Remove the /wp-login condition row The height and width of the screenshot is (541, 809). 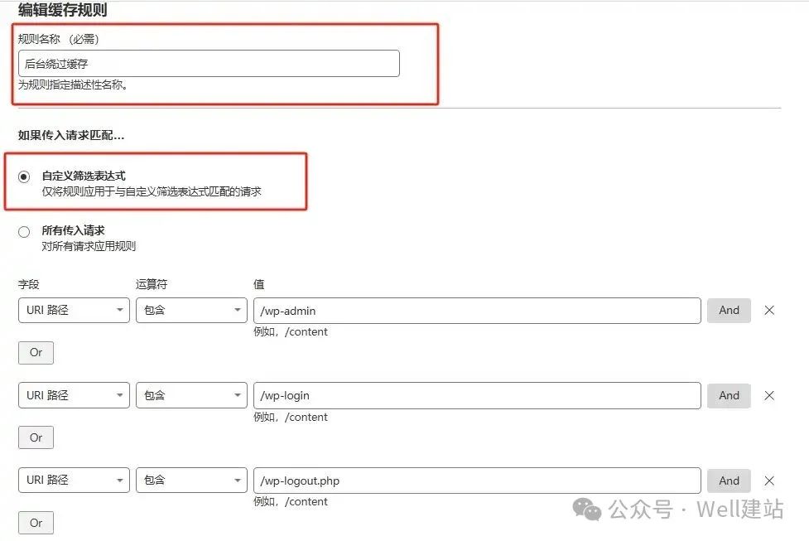[x=769, y=395]
